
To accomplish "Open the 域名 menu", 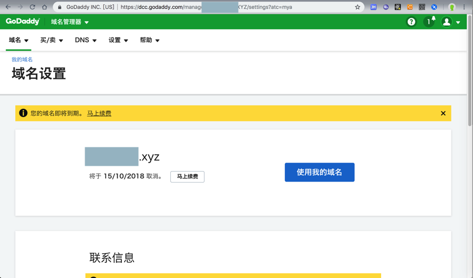I will 18,40.
